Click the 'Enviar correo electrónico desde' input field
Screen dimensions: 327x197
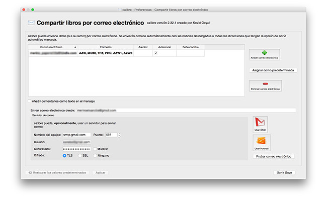click(x=186, y=111)
